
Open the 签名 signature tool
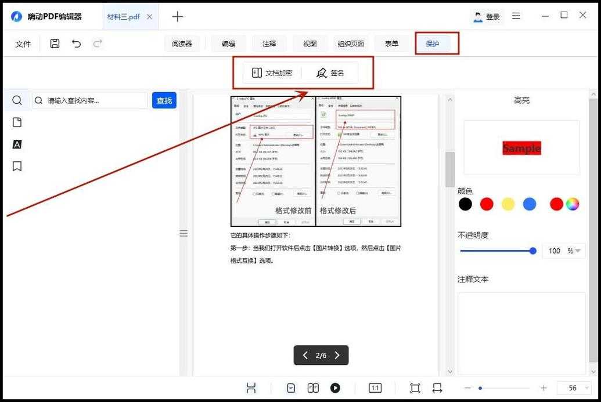pyautogui.click(x=330, y=73)
